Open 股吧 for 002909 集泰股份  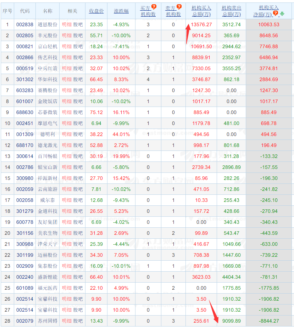[78, 266]
